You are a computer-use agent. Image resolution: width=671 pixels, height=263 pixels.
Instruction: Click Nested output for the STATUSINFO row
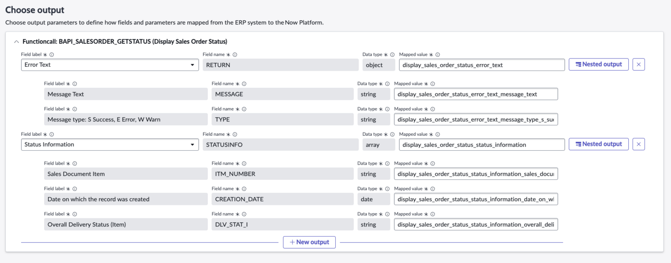[598, 144]
